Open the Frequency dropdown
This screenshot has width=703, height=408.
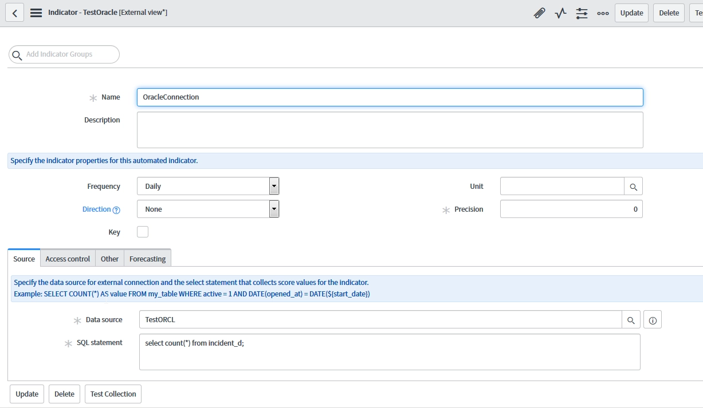[274, 186]
